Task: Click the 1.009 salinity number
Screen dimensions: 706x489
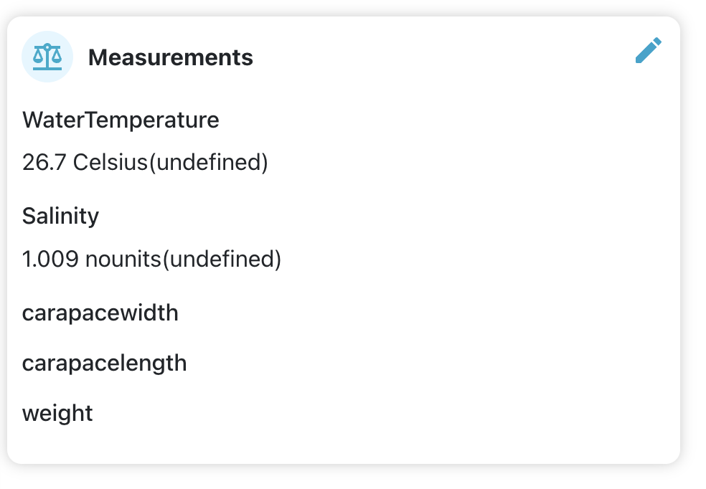Action: coord(50,259)
